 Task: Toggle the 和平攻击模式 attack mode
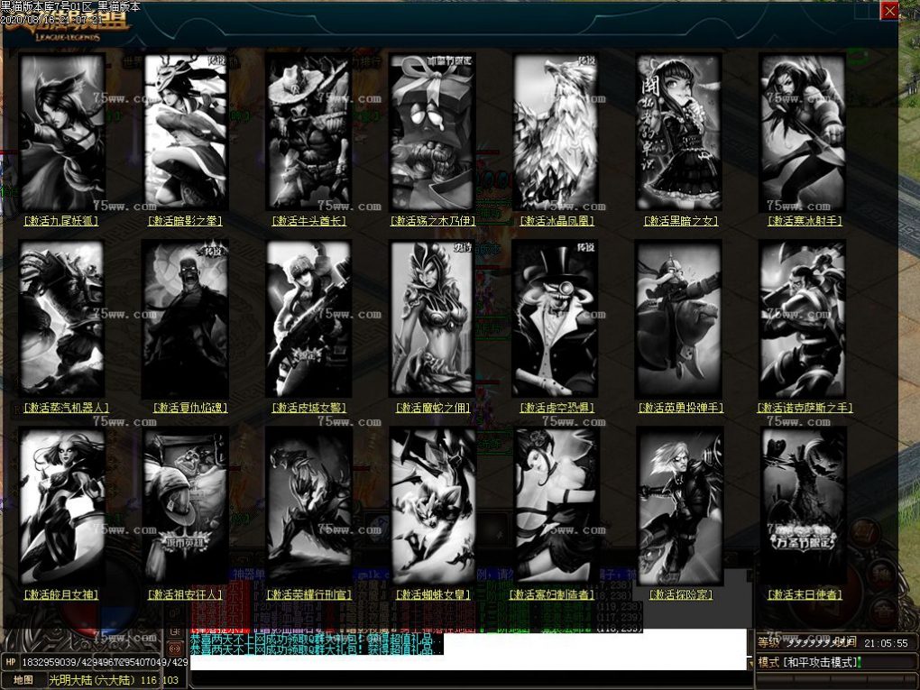[810, 663]
